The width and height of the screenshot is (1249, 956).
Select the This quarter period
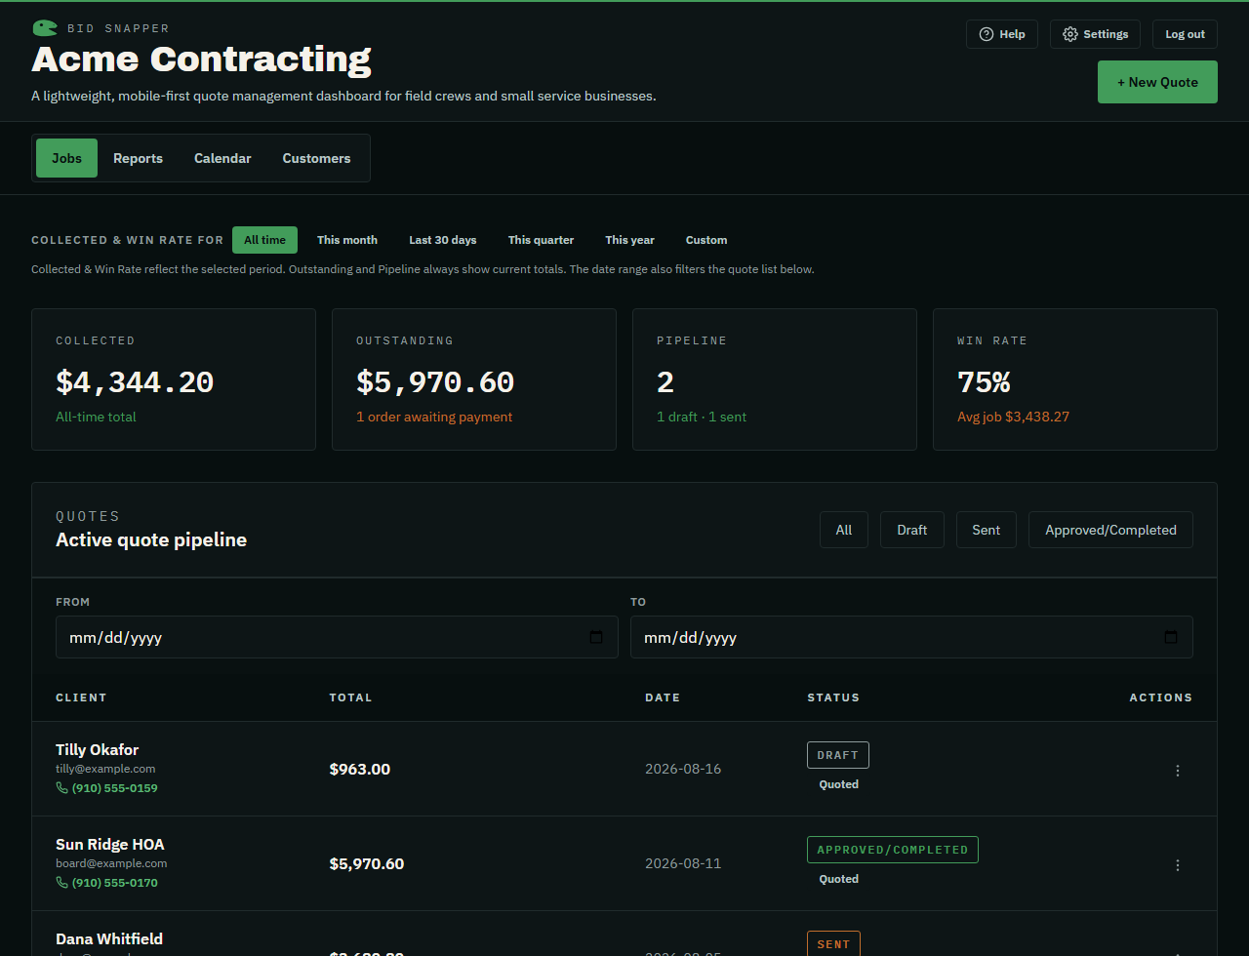coord(541,240)
